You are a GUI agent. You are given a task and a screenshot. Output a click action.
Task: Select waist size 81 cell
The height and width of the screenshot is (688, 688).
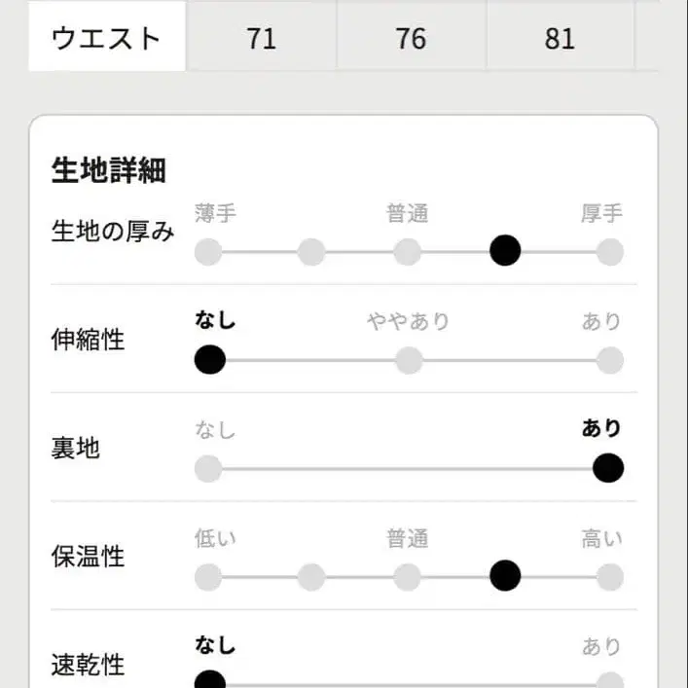coord(560,38)
